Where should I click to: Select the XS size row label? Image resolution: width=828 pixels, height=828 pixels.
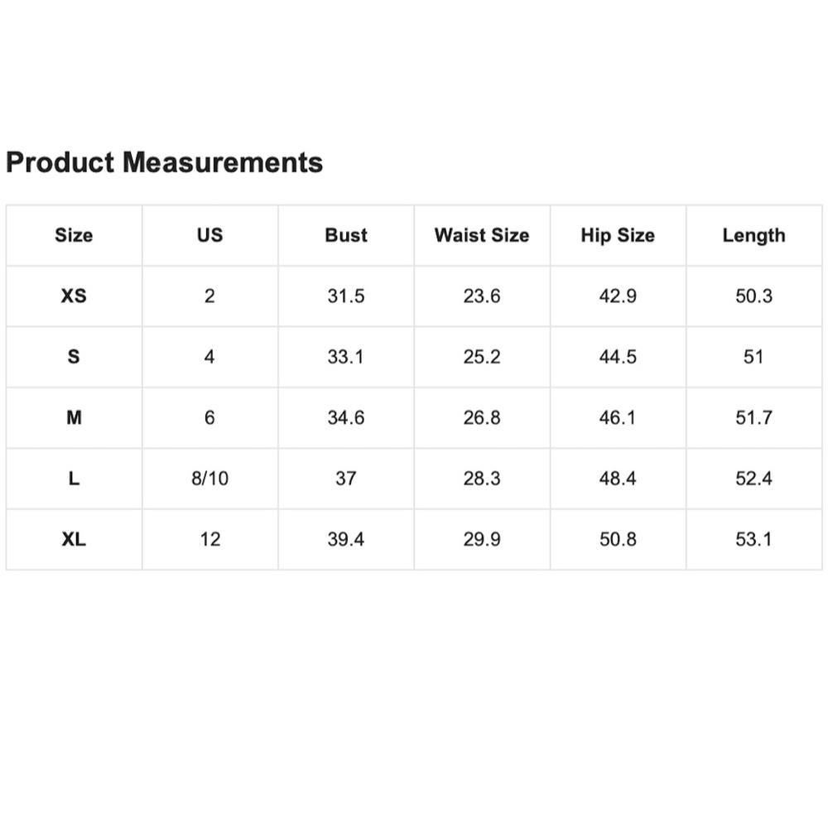tap(74, 296)
